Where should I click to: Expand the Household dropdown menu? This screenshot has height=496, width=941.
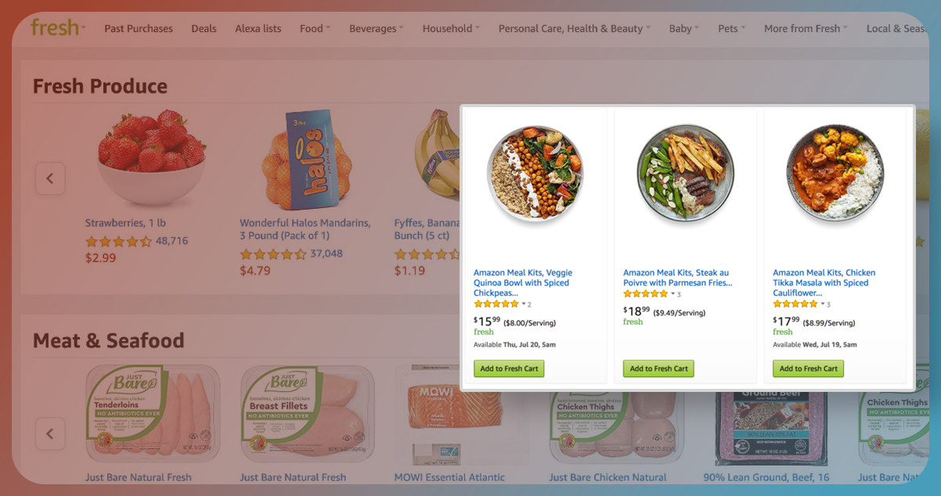click(451, 29)
